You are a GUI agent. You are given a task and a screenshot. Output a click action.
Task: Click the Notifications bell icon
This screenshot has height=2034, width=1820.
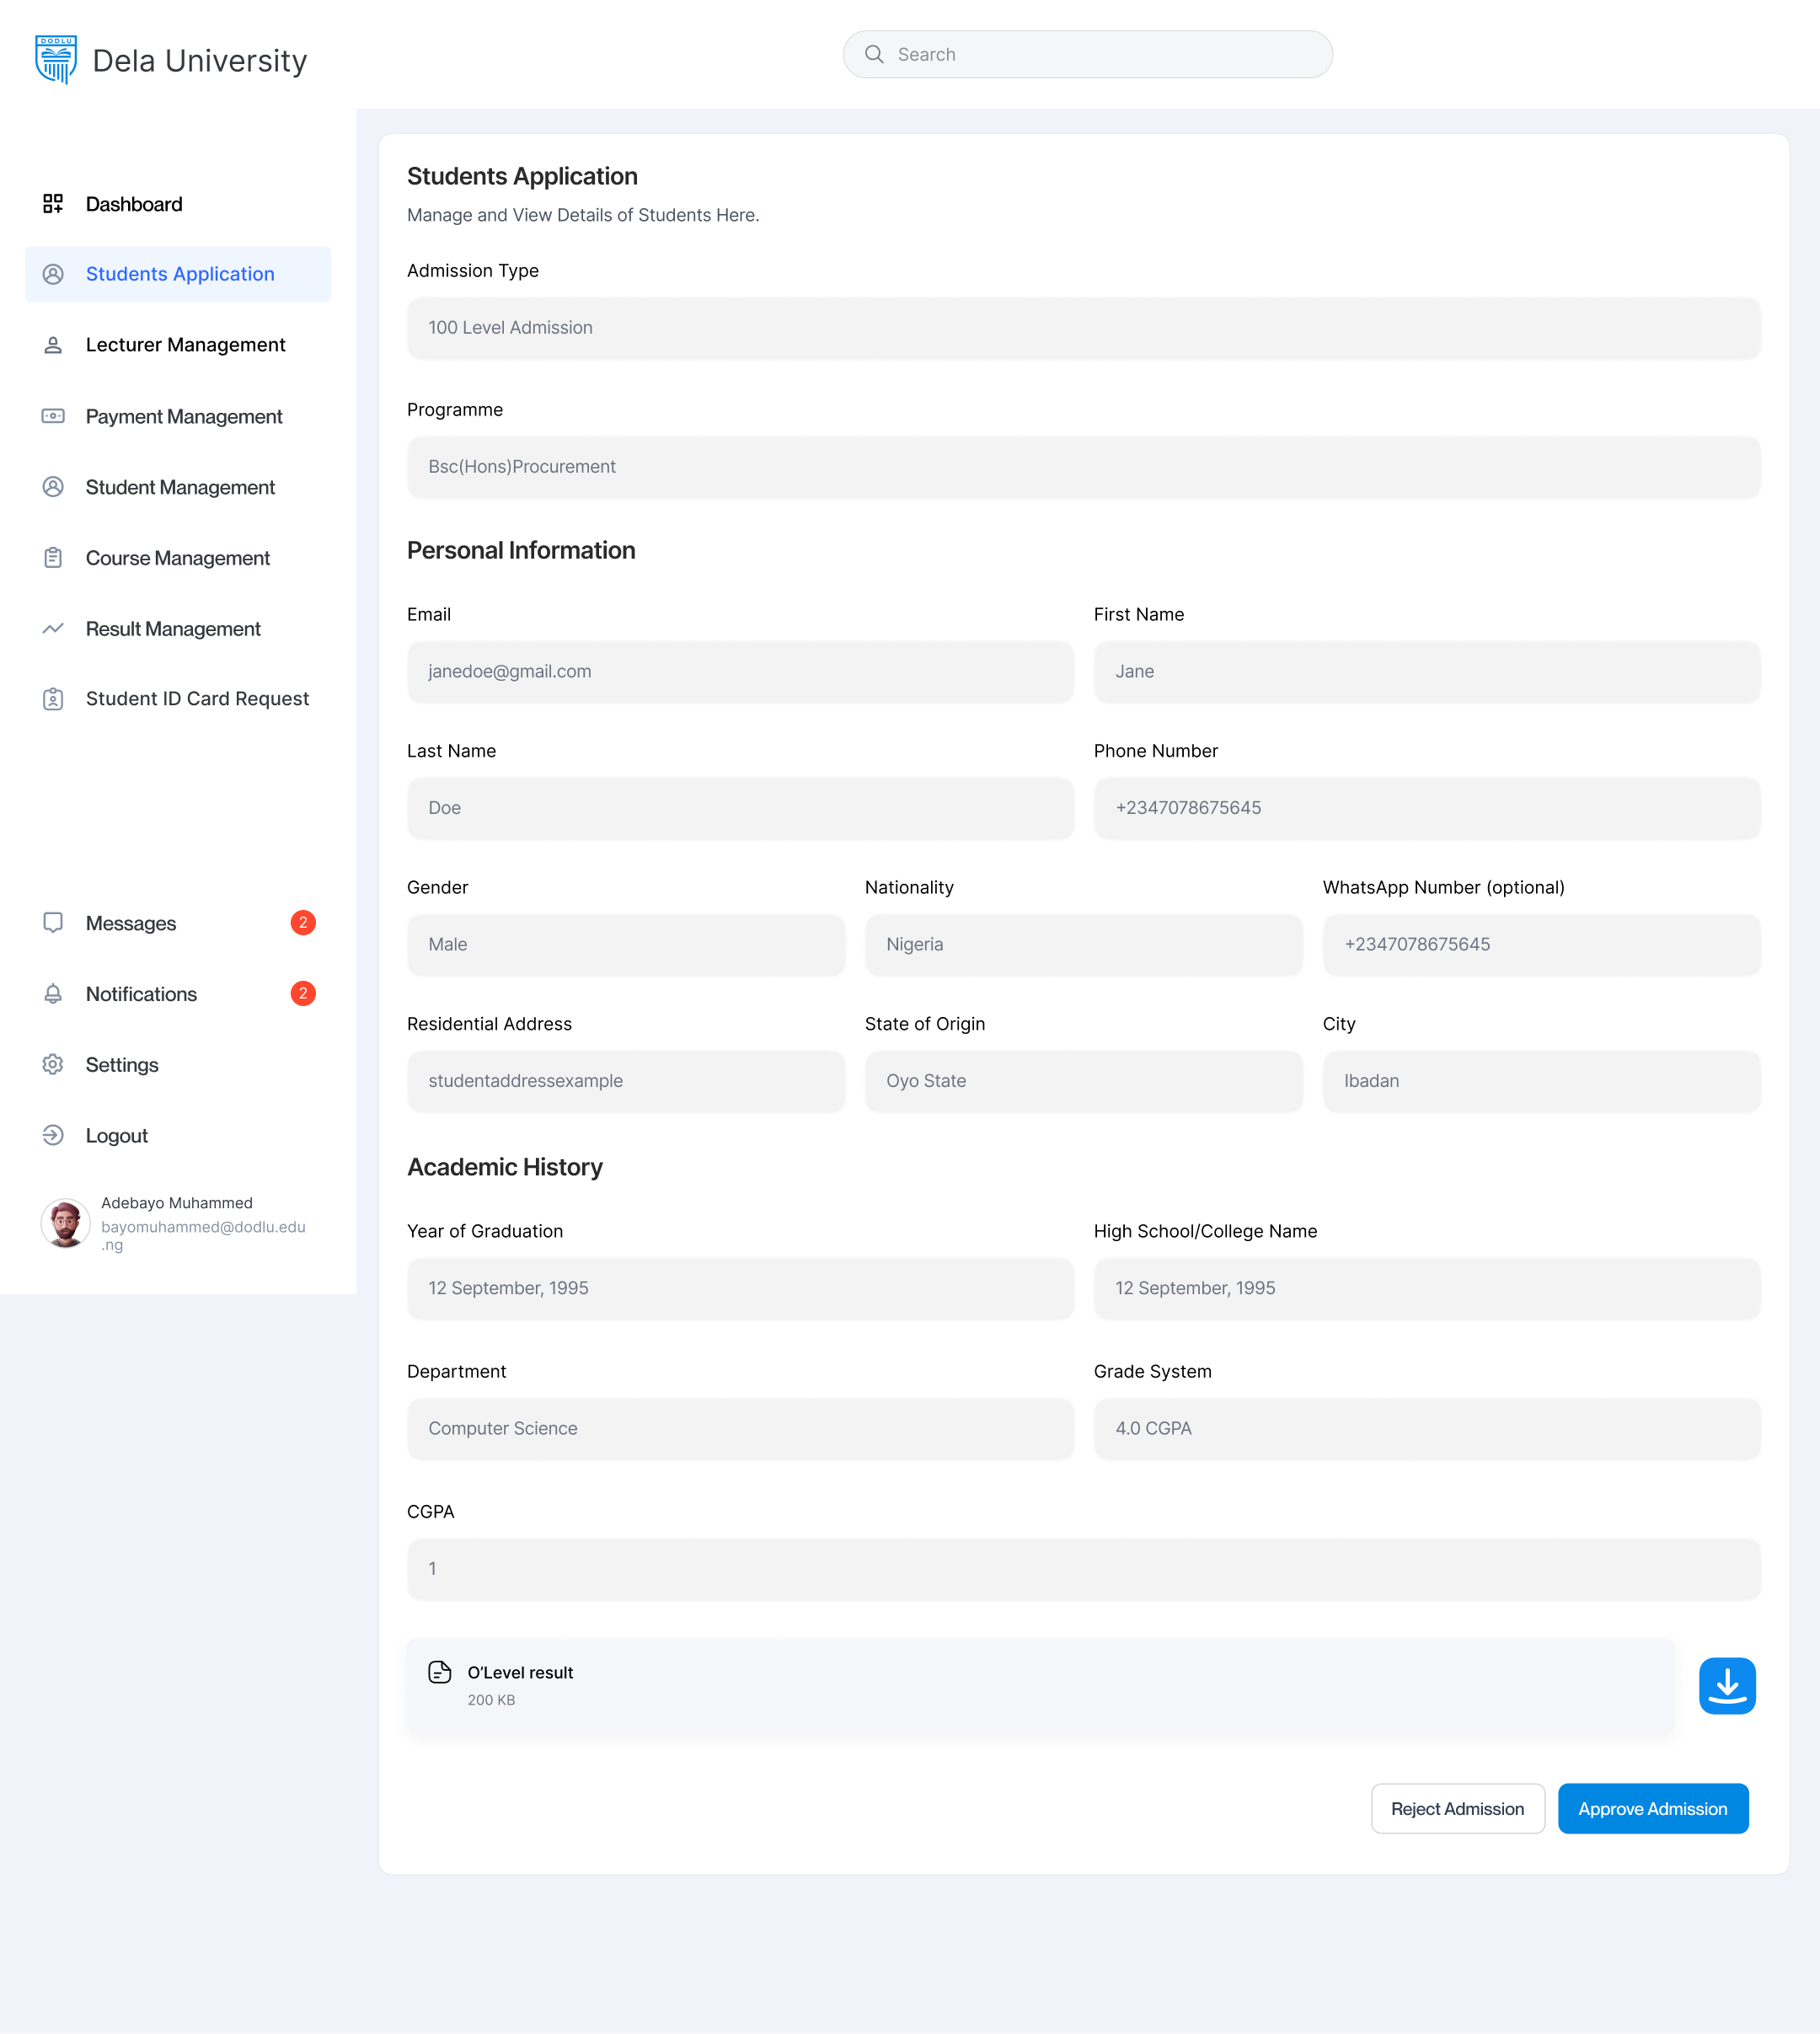tap(53, 993)
